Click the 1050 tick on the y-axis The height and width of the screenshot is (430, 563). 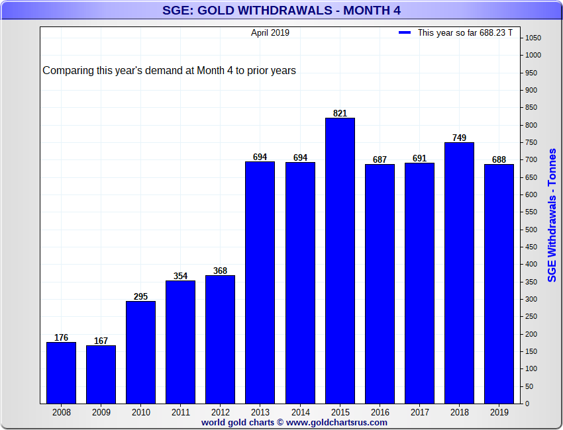pyautogui.click(x=533, y=38)
